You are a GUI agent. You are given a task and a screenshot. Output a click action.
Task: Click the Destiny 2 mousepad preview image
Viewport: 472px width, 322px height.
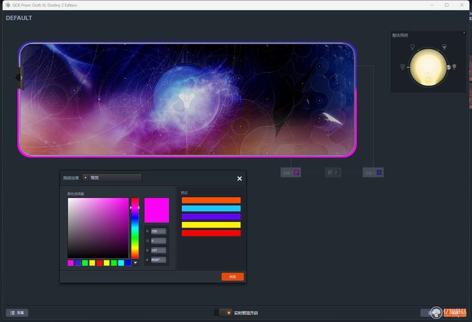click(187, 100)
